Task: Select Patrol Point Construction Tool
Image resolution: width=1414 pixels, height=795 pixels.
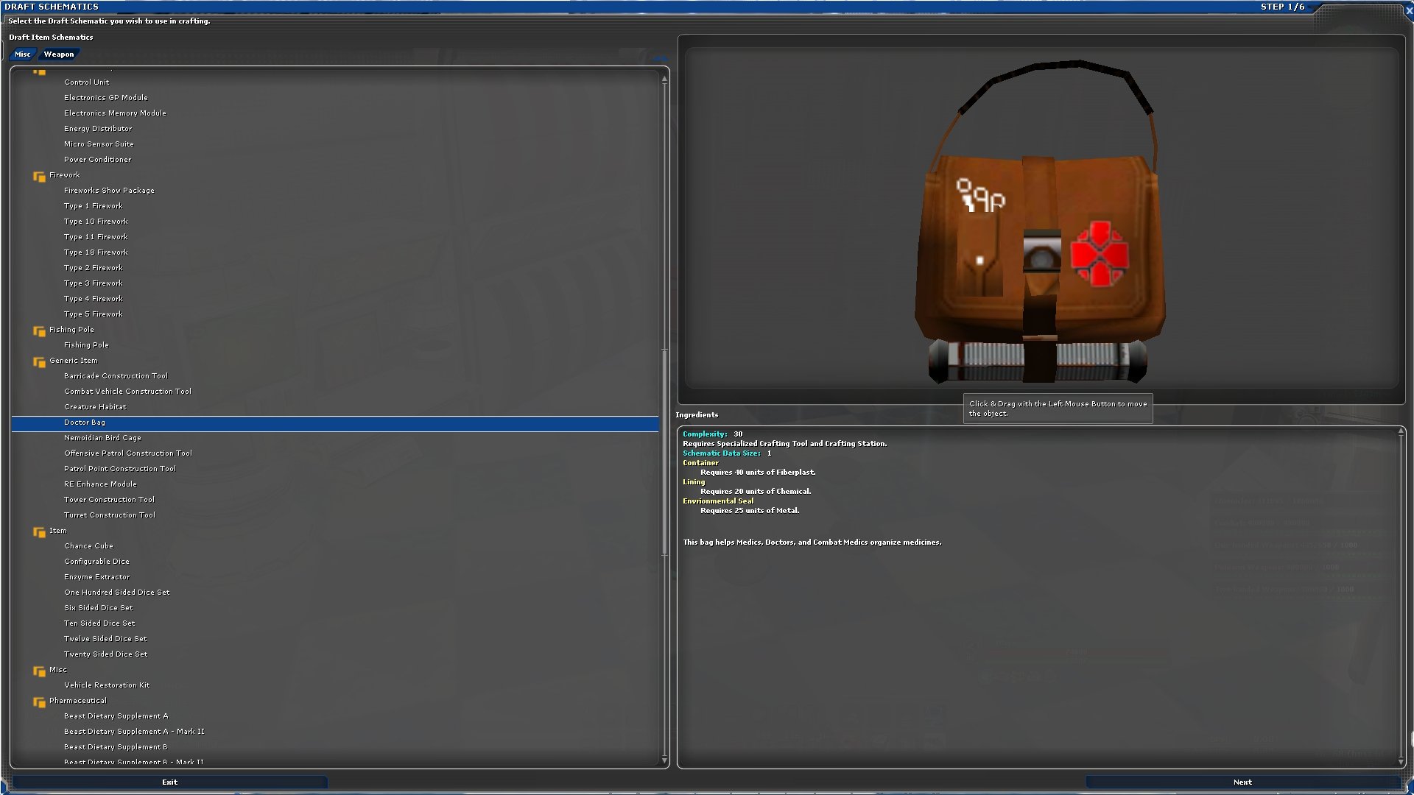Action: pos(120,469)
